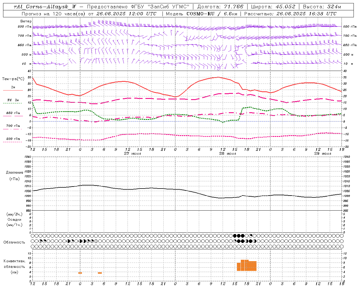Click the dashed line sample under Td 2м

[13, 103]
